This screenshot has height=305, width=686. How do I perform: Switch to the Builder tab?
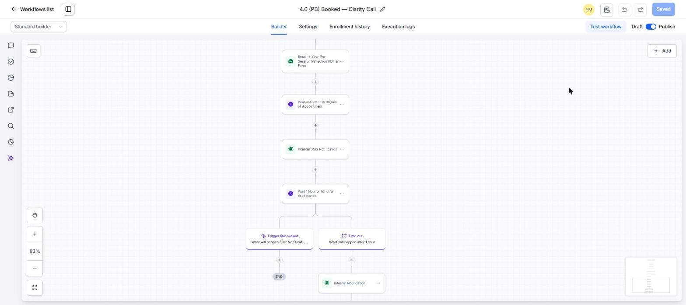[279, 27]
